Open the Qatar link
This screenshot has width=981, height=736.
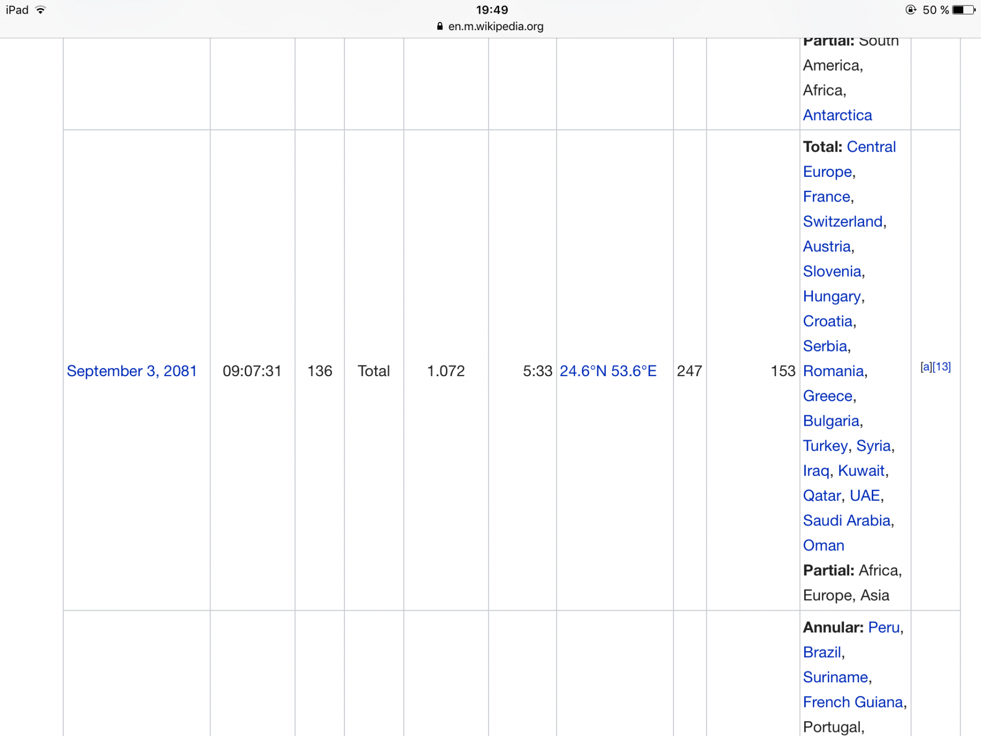pos(822,495)
